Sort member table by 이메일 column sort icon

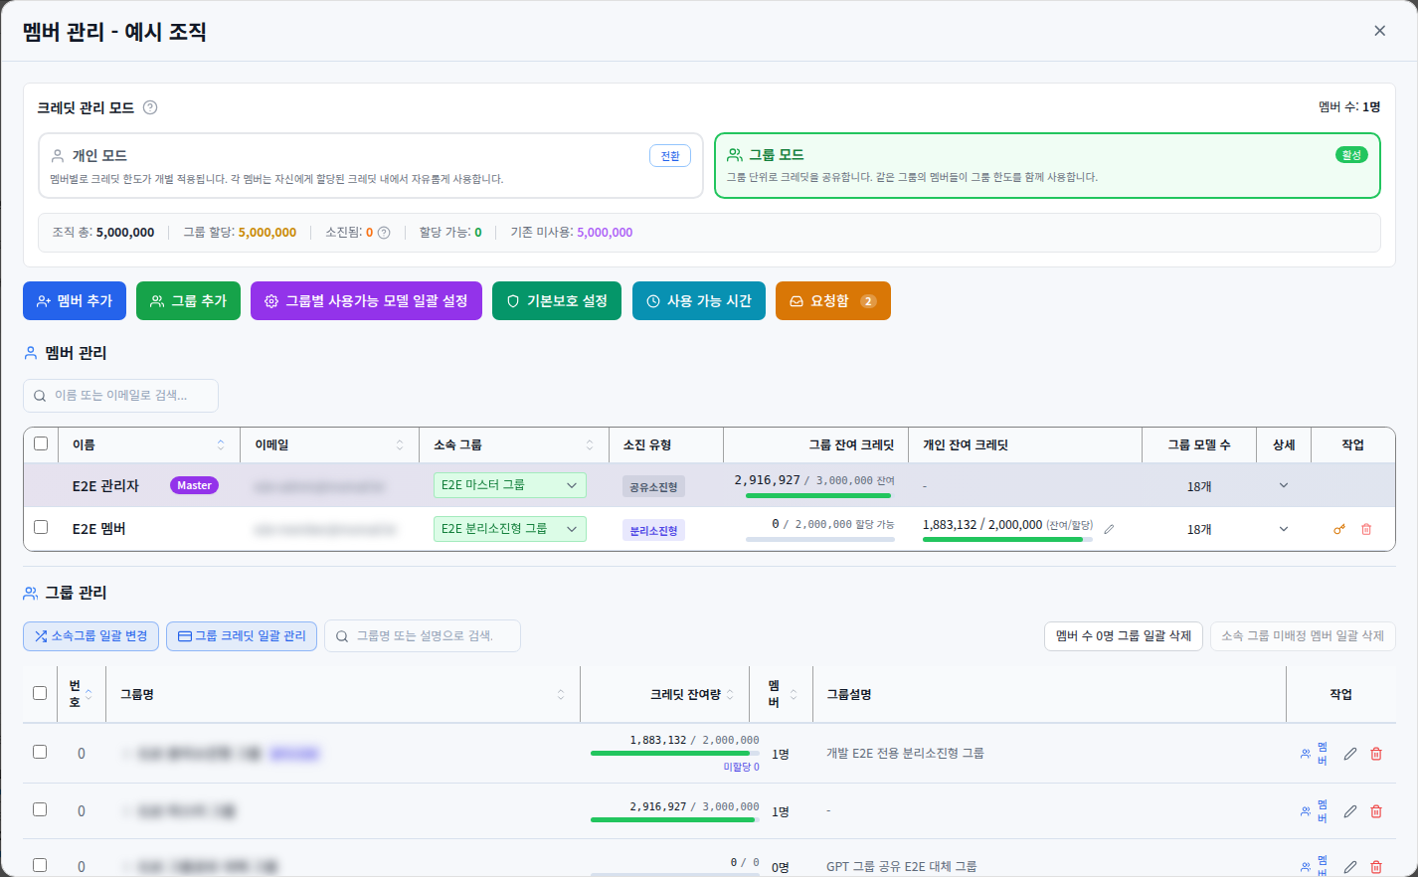pos(400,445)
